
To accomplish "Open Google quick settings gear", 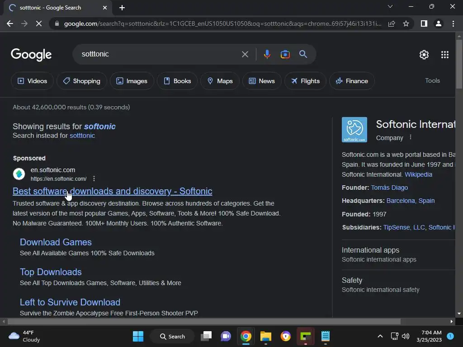I will (424, 55).
